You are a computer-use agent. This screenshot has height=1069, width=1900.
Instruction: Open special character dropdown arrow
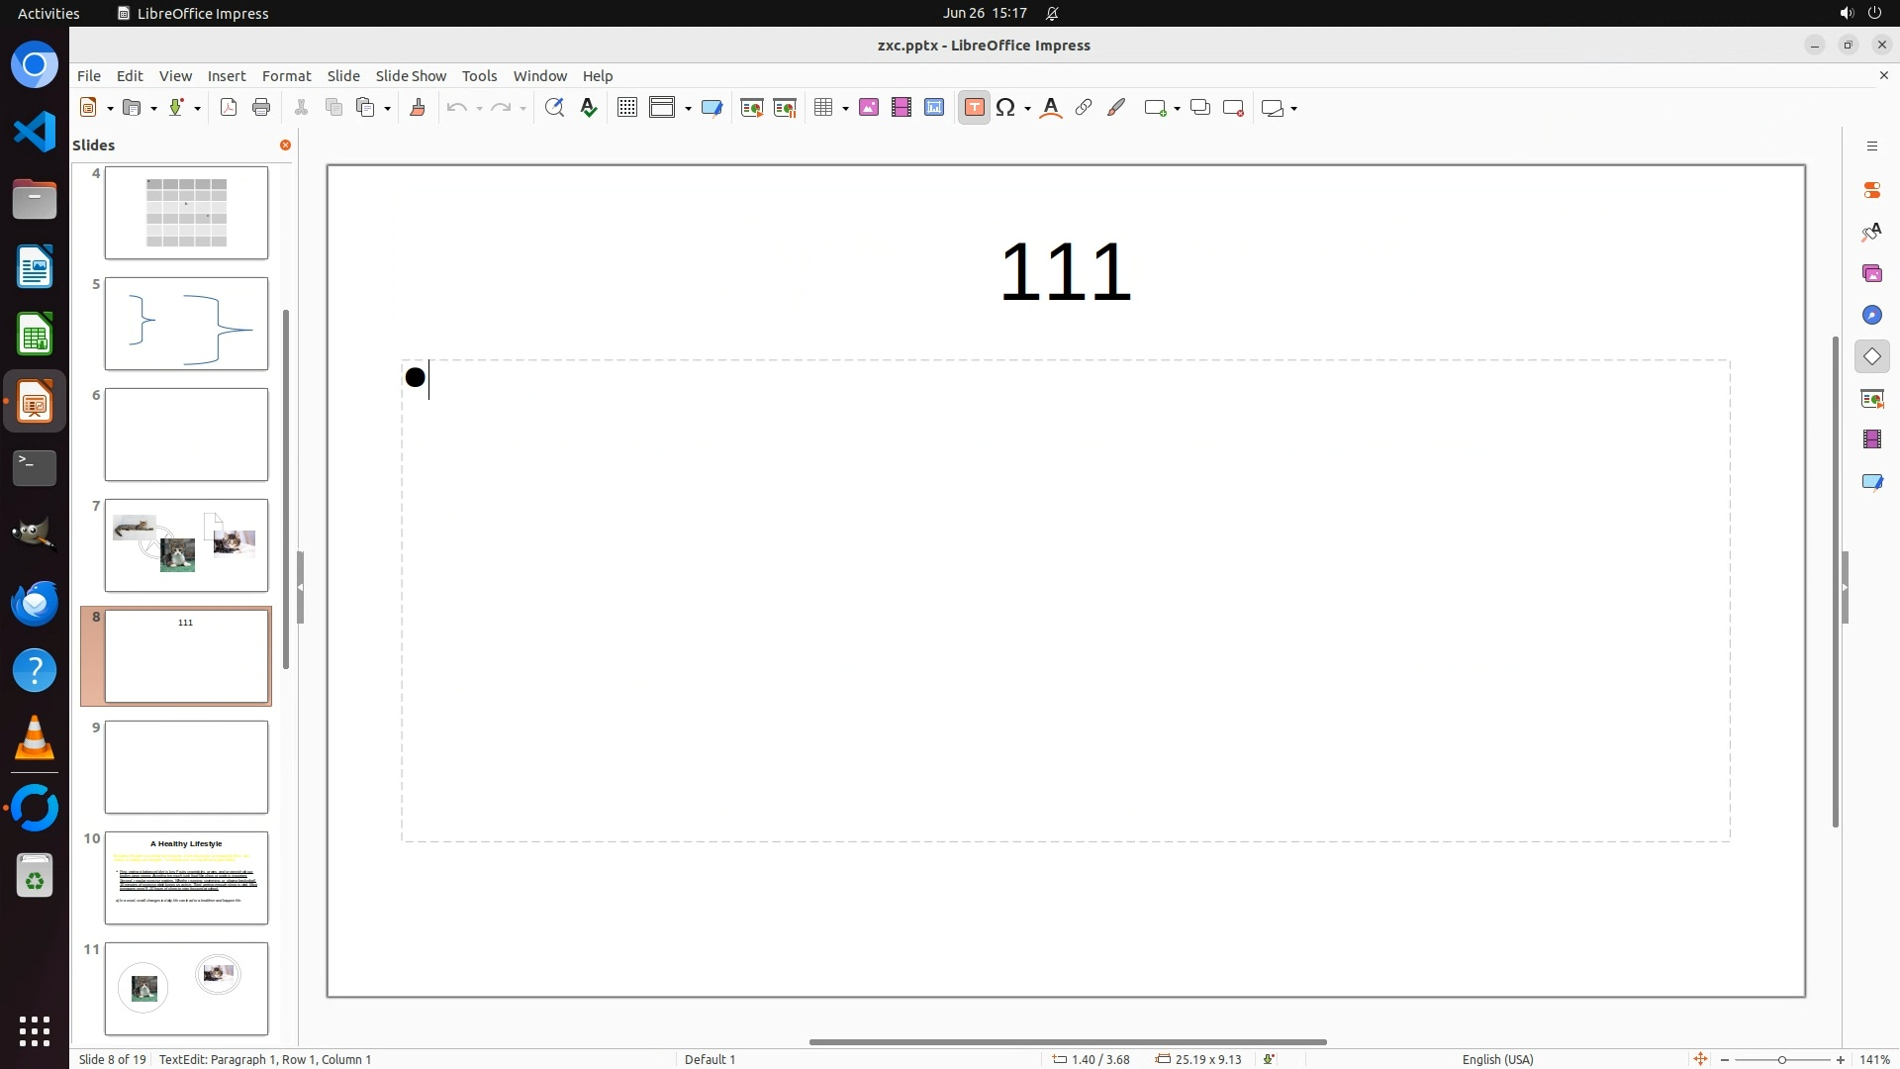tap(1028, 109)
